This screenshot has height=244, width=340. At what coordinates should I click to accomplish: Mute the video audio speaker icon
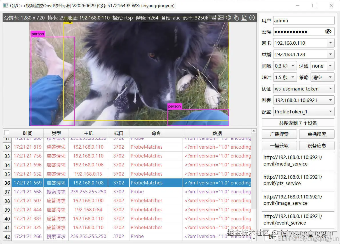pos(228,17)
